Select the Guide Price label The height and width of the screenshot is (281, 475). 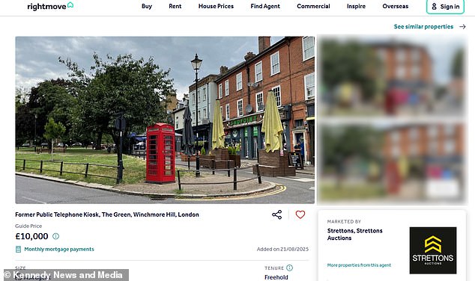28,226
